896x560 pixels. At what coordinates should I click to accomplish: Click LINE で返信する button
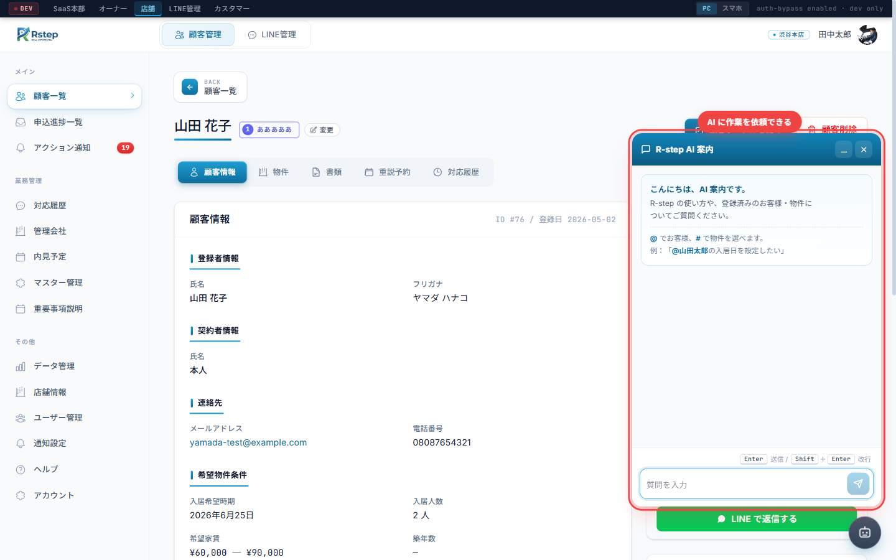[x=757, y=519]
